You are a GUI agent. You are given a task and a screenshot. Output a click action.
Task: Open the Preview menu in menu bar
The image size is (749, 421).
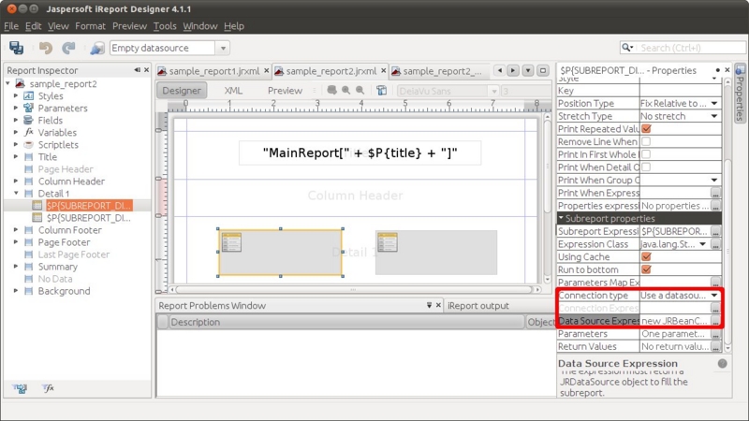point(129,26)
